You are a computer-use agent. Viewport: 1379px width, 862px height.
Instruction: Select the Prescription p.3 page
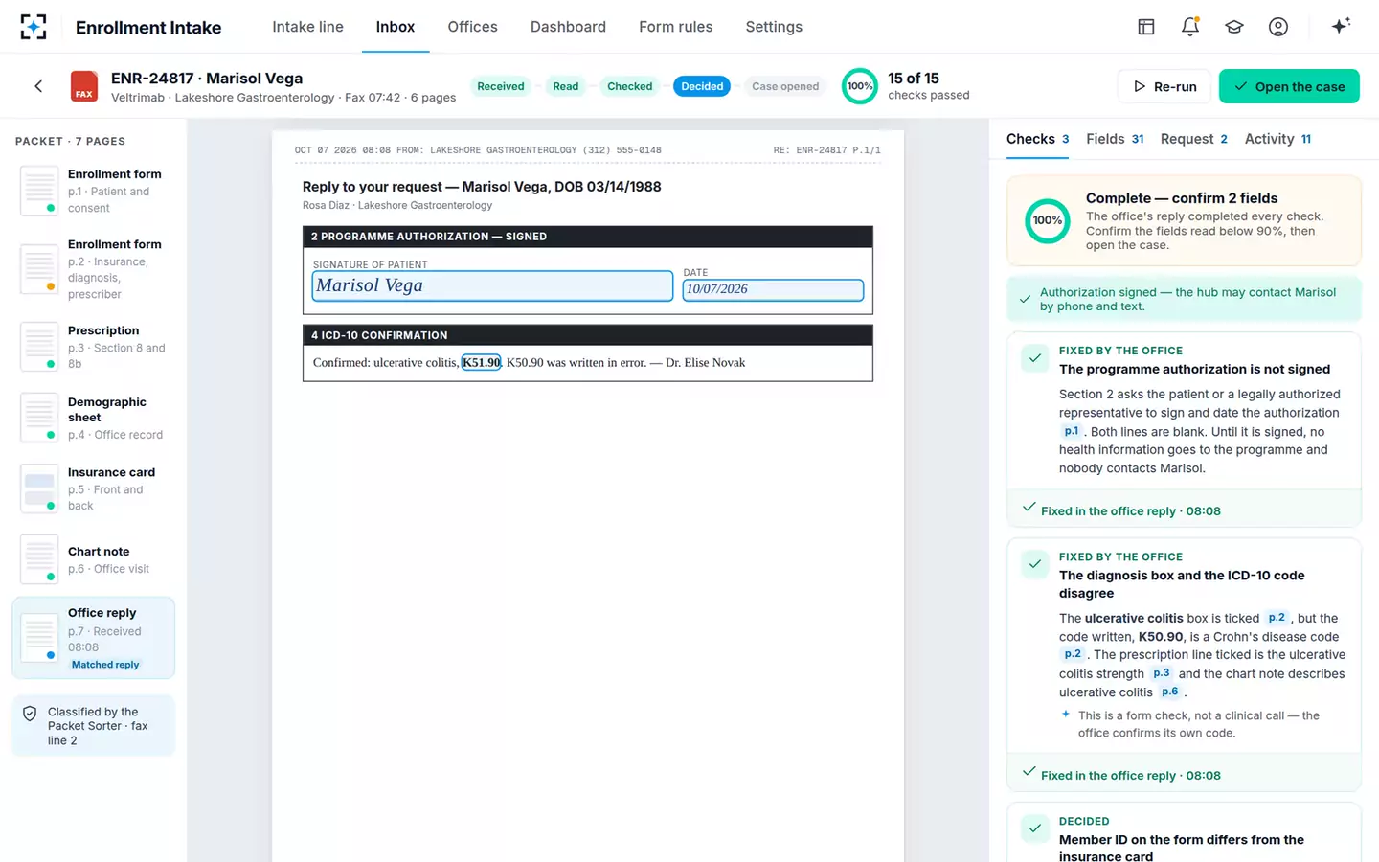pyautogui.click(x=93, y=347)
